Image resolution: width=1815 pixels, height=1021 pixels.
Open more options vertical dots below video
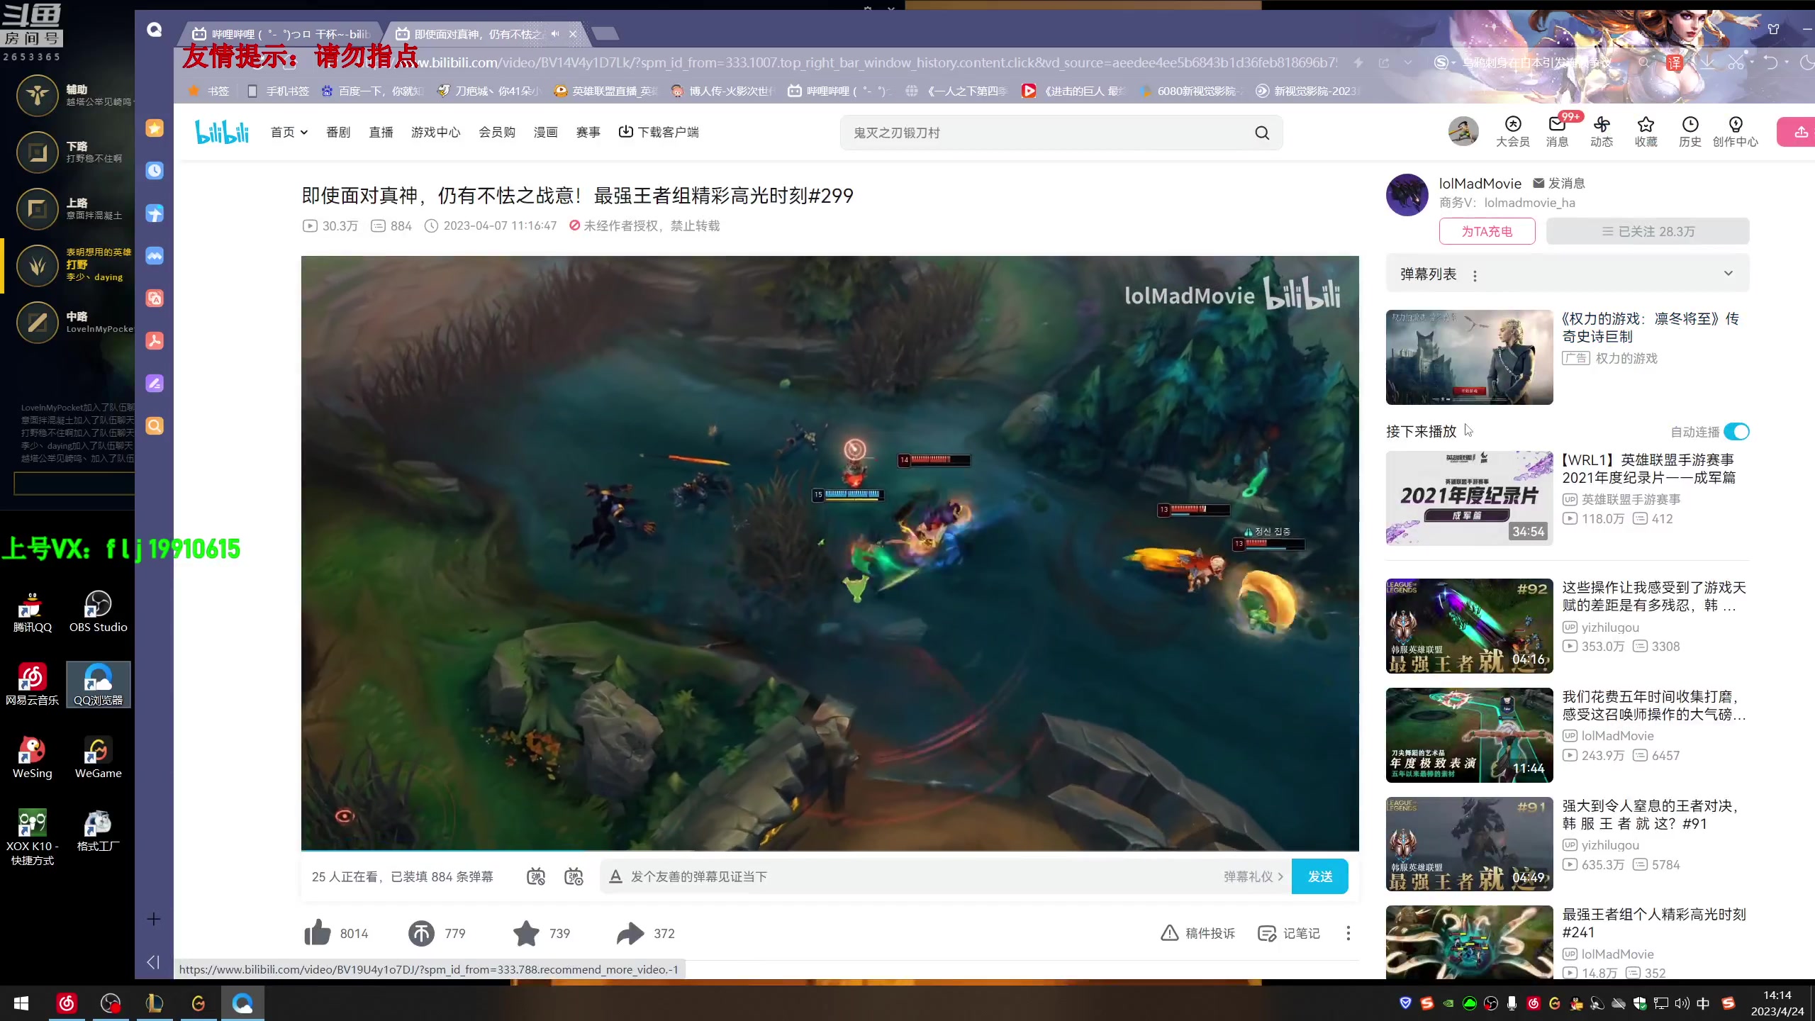coord(1348,933)
